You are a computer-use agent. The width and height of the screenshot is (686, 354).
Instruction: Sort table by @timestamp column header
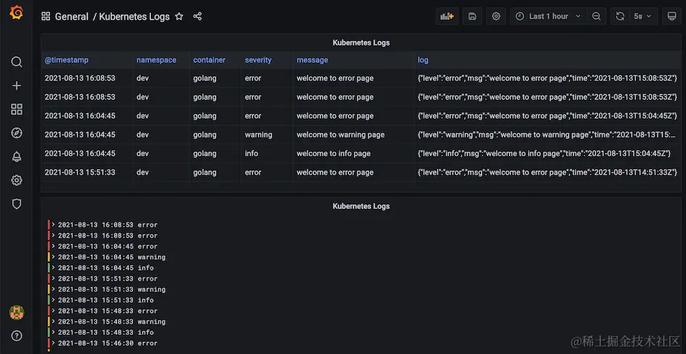(x=67, y=60)
